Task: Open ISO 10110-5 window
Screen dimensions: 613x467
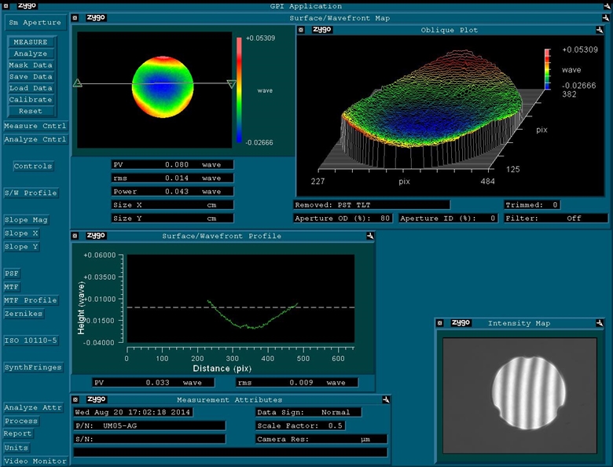Action: point(31,340)
